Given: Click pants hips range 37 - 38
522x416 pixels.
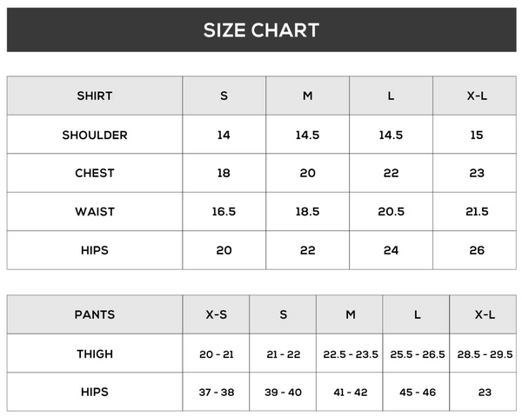Looking at the screenshot, I should [x=216, y=392].
